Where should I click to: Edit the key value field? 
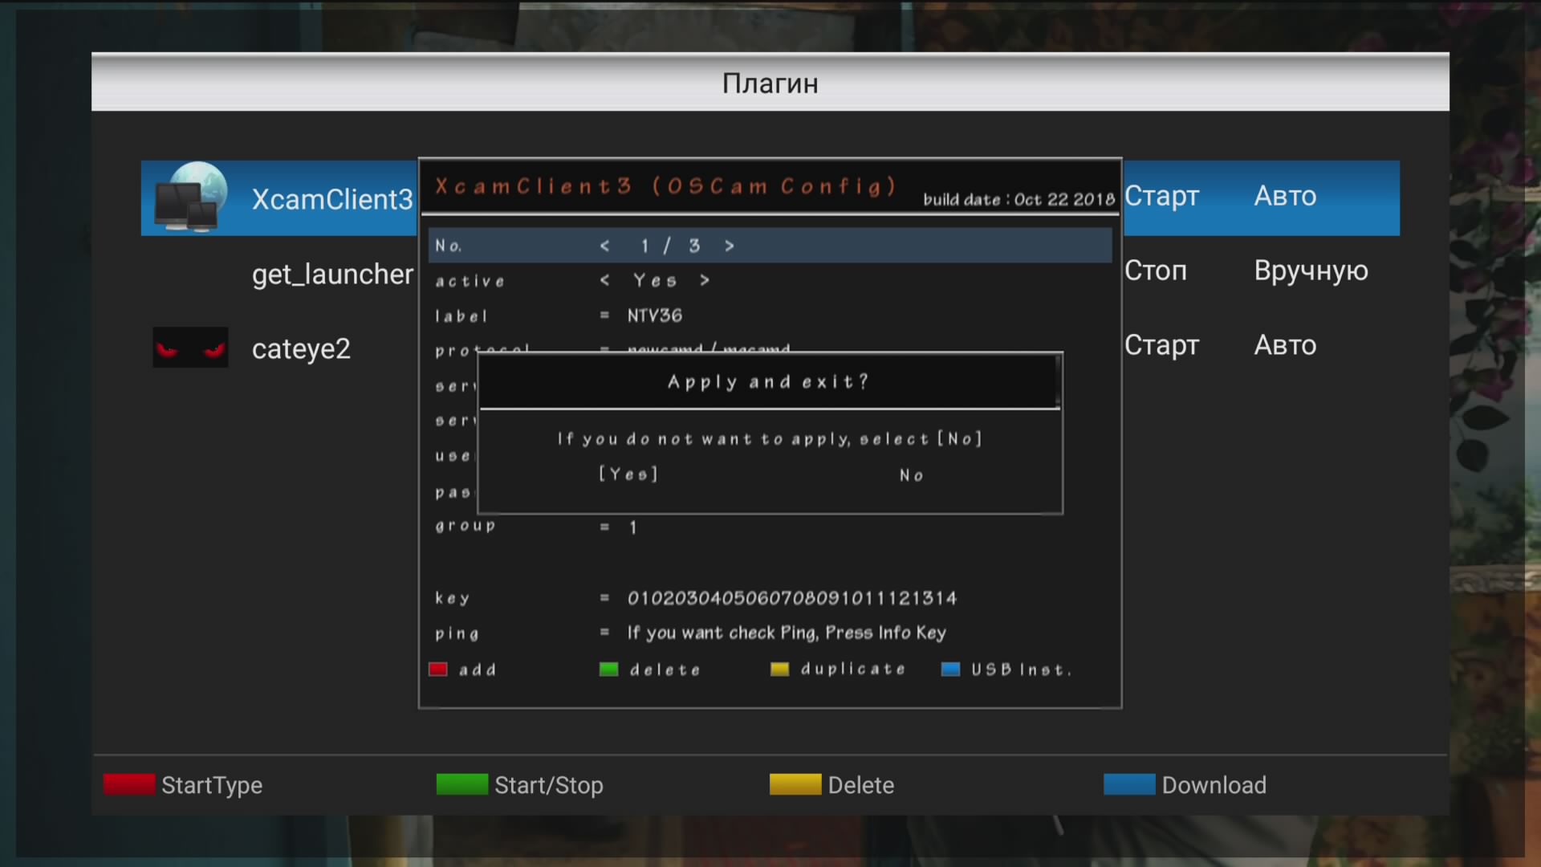pos(792,598)
